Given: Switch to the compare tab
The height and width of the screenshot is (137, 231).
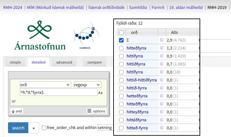Looking at the screenshot, I should pyautogui.click(x=95, y=62).
